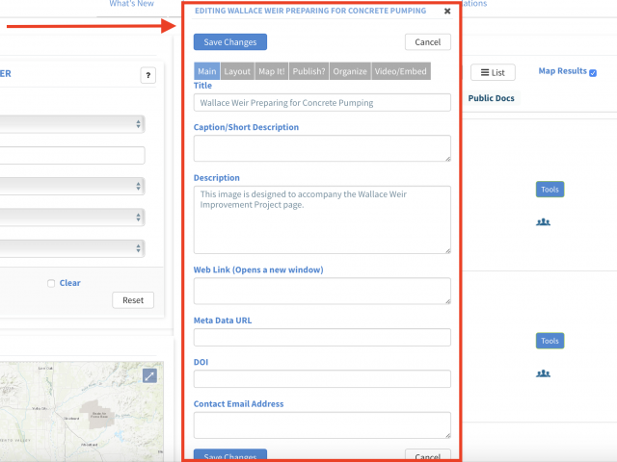Open the Map It! tab
617x462 pixels.
(x=272, y=71)
